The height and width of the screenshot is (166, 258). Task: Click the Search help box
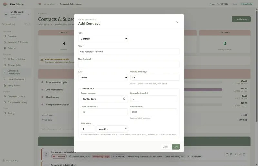pyautogui.click(x=16, y=24)
